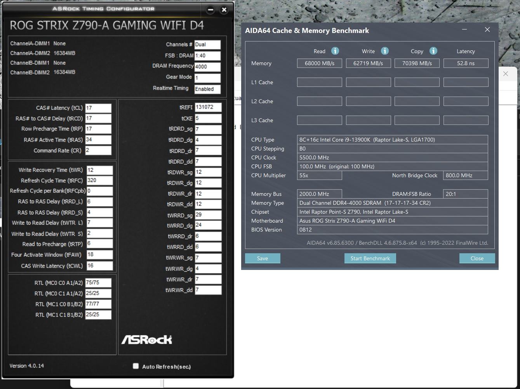Click the Memory Write result 62719 MB/s
The image size is (520, 389).
369,63
